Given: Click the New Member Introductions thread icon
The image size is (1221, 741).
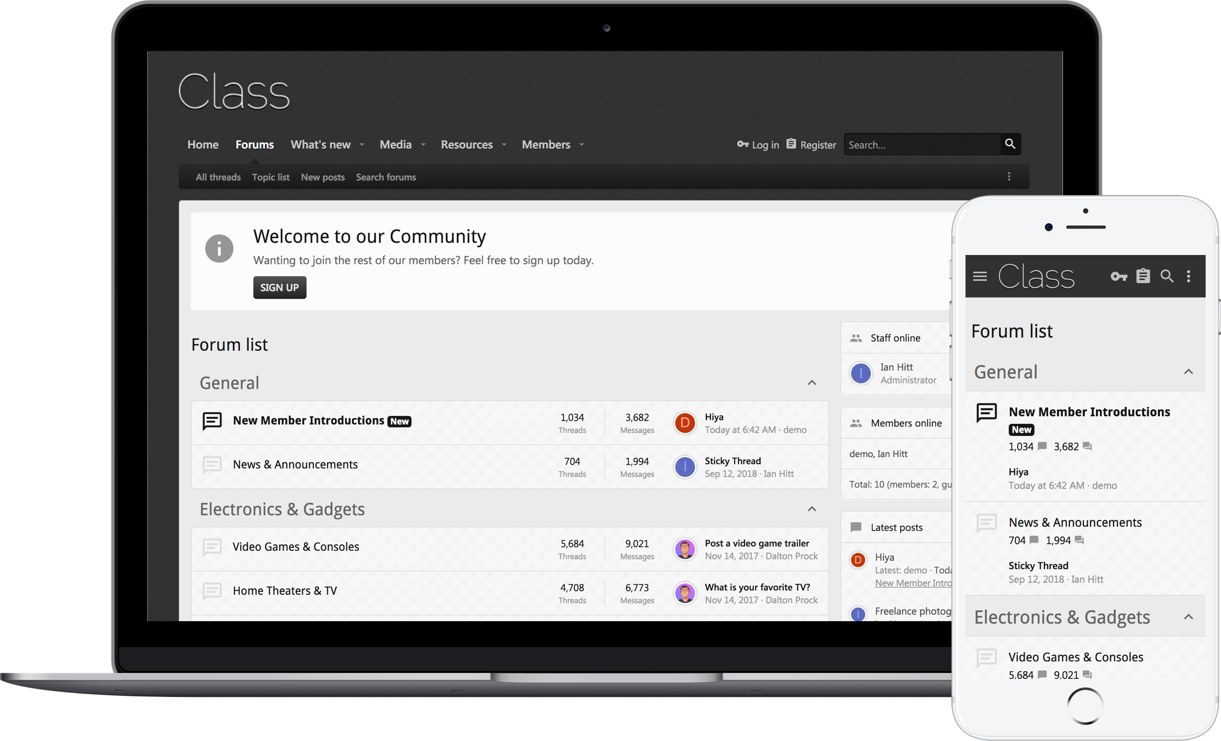Looking at the screenshot, I should coord(212,420).
